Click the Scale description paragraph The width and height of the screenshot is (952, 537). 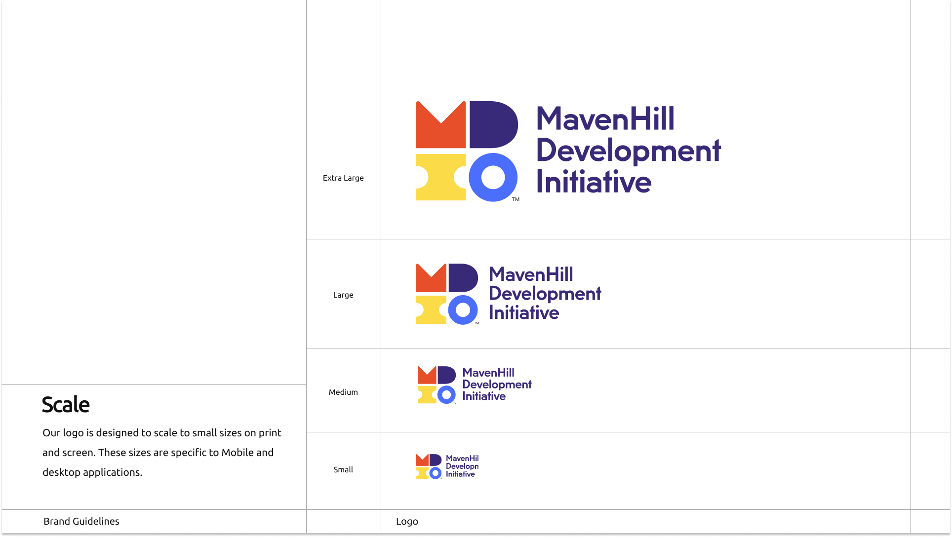[x=162, y=452]
